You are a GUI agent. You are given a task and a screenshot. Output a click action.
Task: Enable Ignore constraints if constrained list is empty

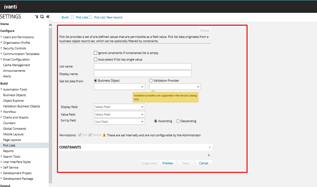[95, 53]
